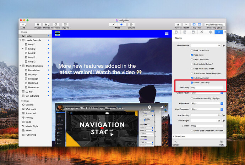
Task: Enable Disable Accessibility Highlight checkbox
Action: click(x=192, y=98)
